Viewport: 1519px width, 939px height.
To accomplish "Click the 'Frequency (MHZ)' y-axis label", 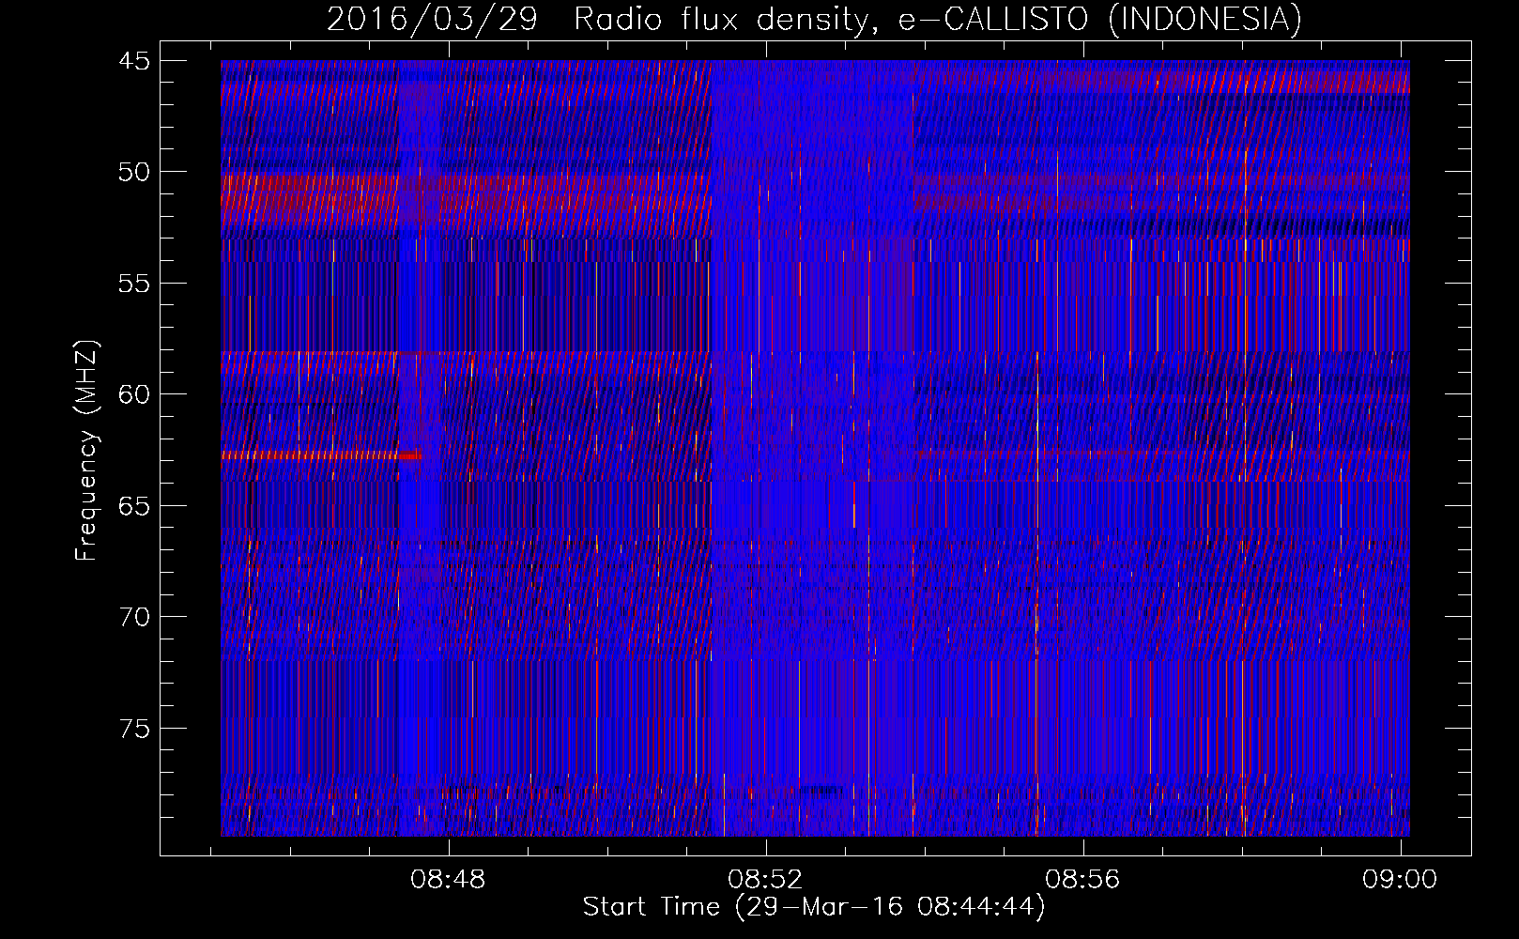I will coord(86,451).
